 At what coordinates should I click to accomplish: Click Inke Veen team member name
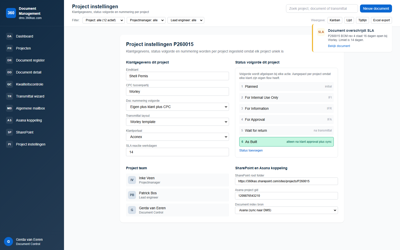(x=147, y=178)
